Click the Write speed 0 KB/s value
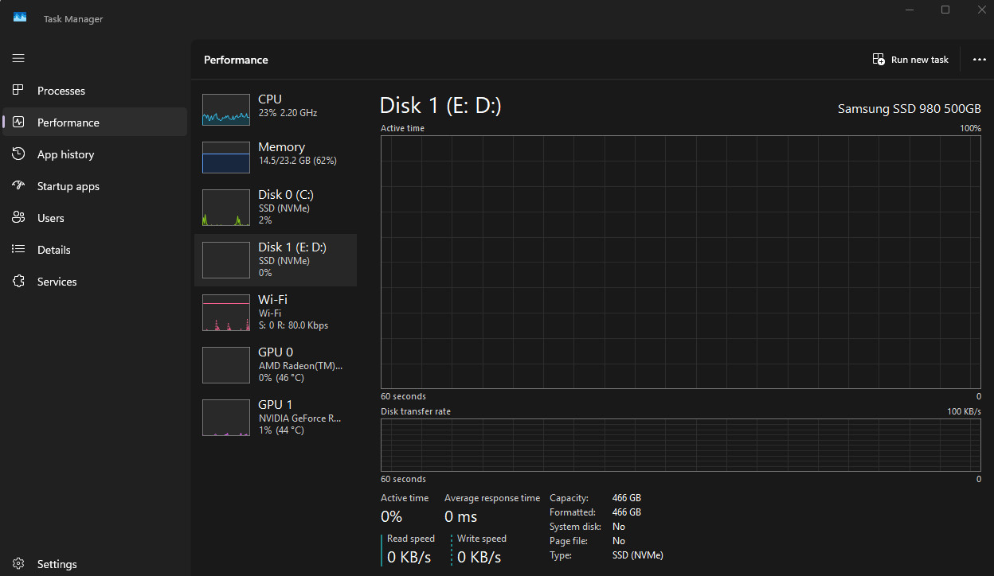994x576 pixels. coord(479,557)
